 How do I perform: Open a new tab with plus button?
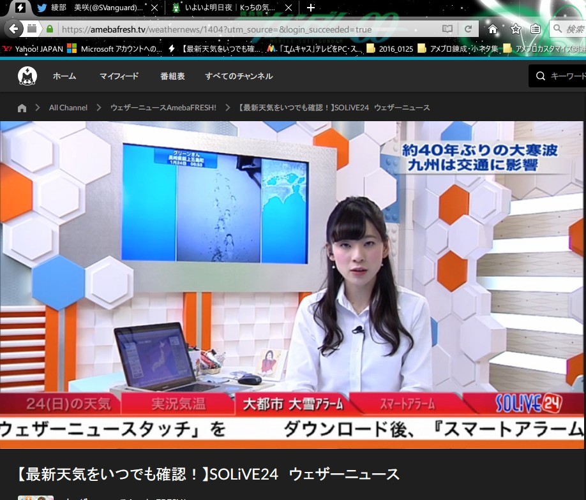tap(311, 8)
